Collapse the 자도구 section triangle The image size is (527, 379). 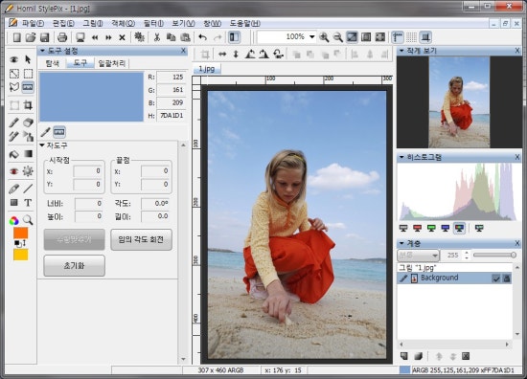[x=42, y=145]
